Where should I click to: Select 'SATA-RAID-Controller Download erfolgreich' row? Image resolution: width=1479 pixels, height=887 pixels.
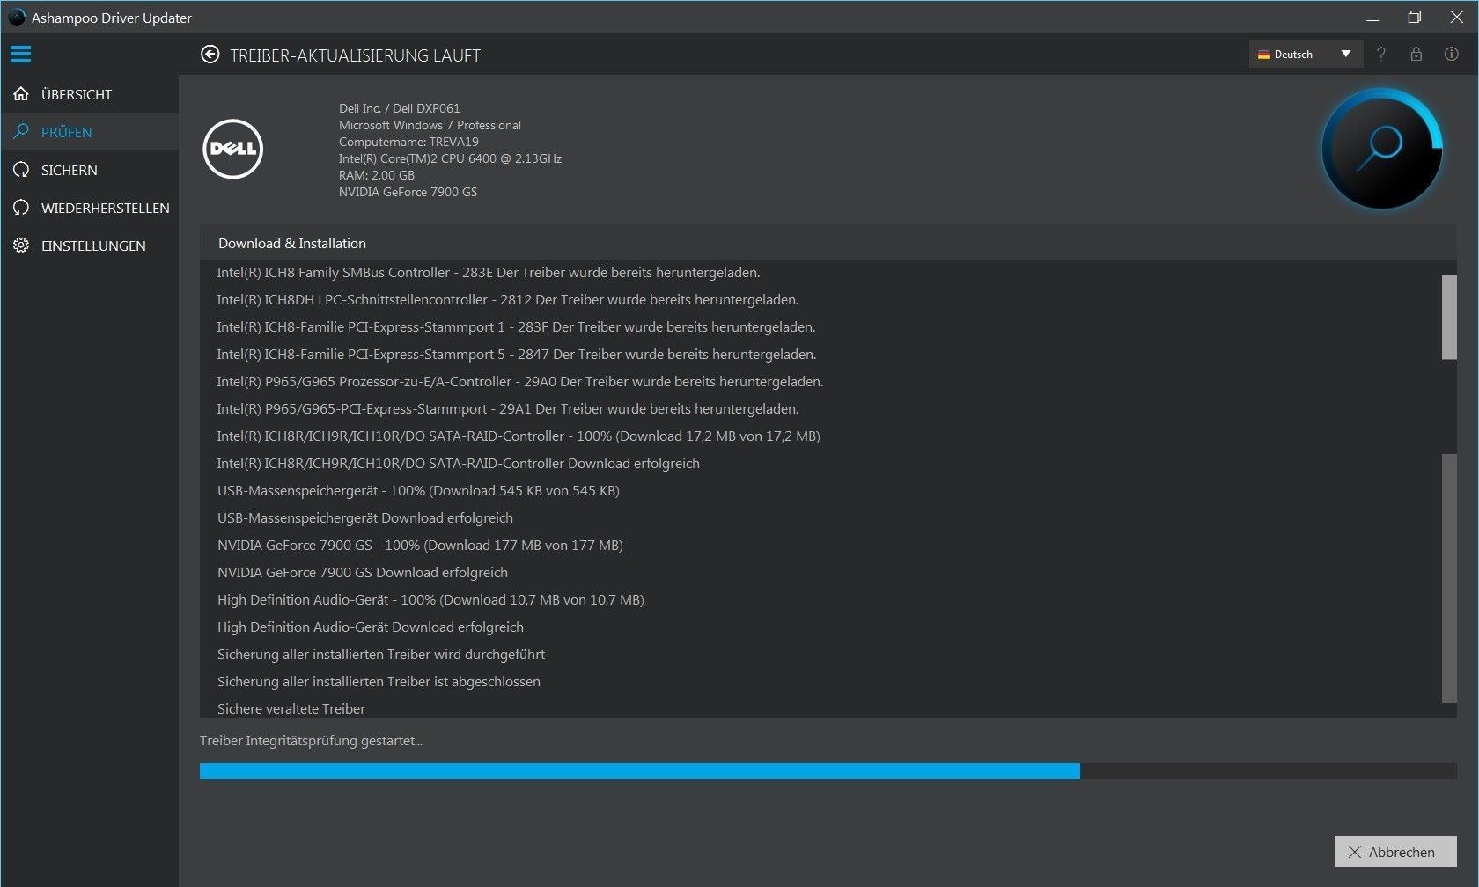click(459, 464)
